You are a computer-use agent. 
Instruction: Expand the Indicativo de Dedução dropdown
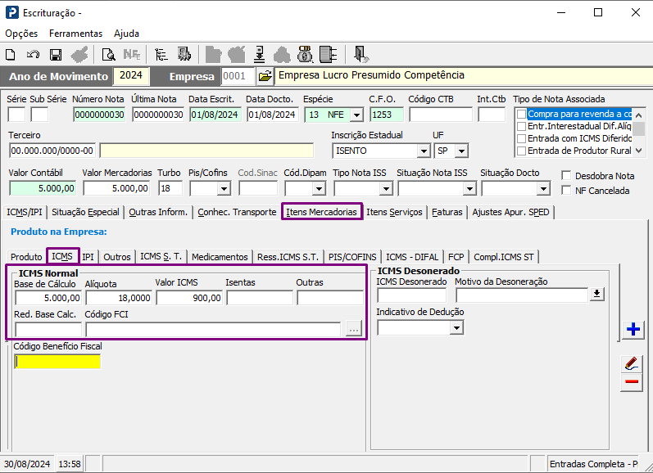[456, 327]
